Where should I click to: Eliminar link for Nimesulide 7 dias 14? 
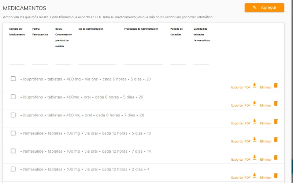click(x=266, y=160)
